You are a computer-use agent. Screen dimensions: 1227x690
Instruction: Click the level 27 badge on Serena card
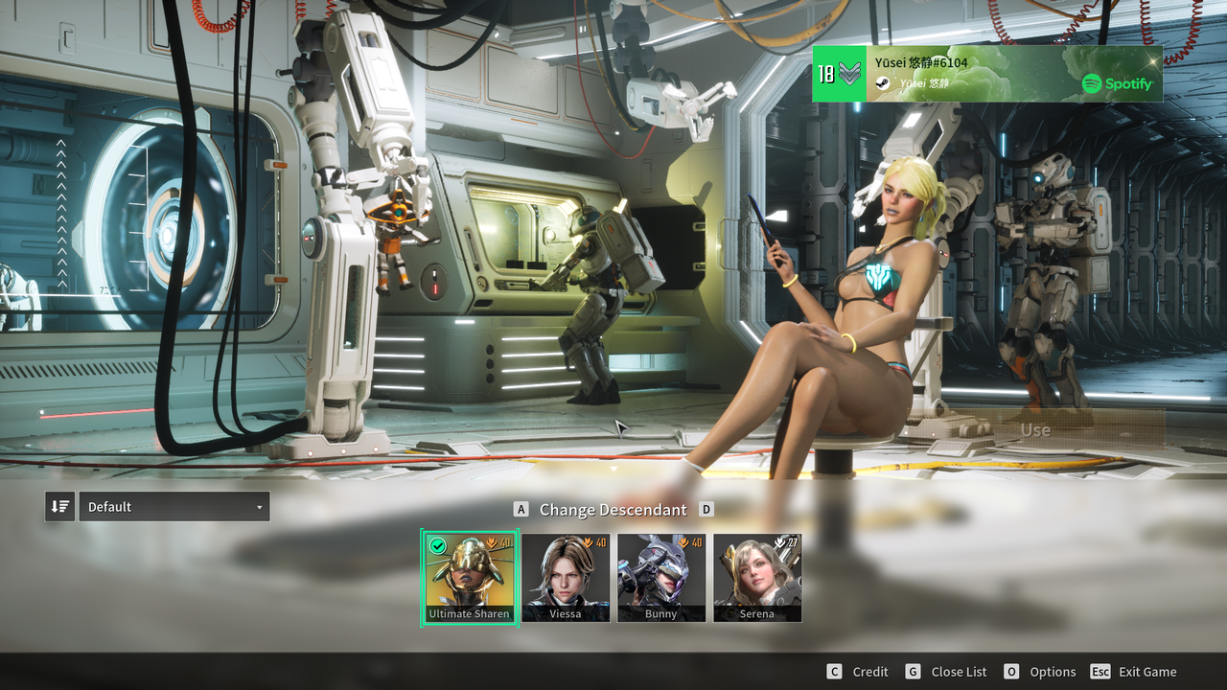point(787,542)
